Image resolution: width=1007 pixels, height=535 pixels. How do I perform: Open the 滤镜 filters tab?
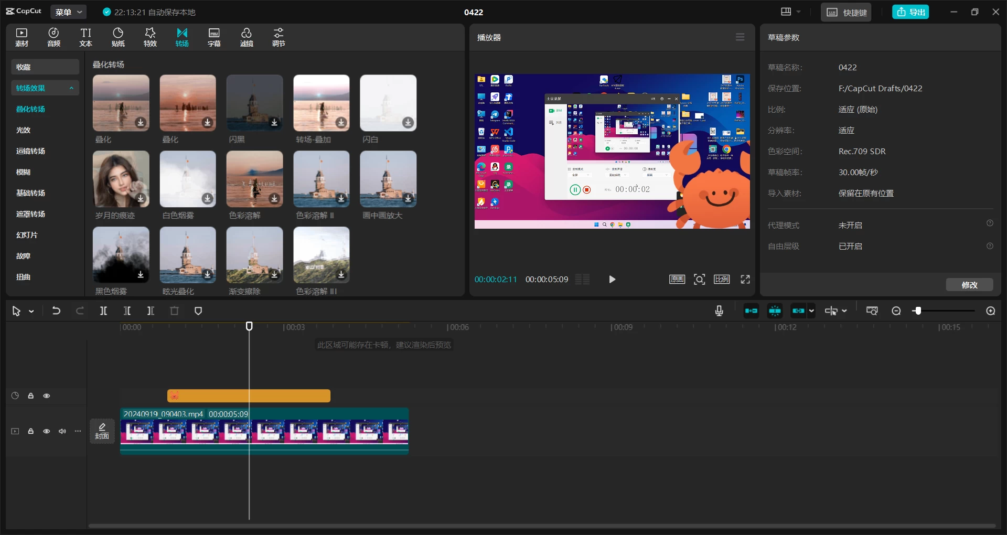click(x=247, y=37)
